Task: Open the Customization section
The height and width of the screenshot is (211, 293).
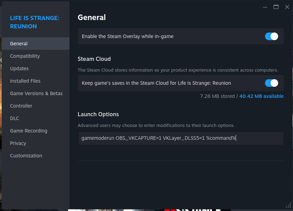Action: pos(36,156)
